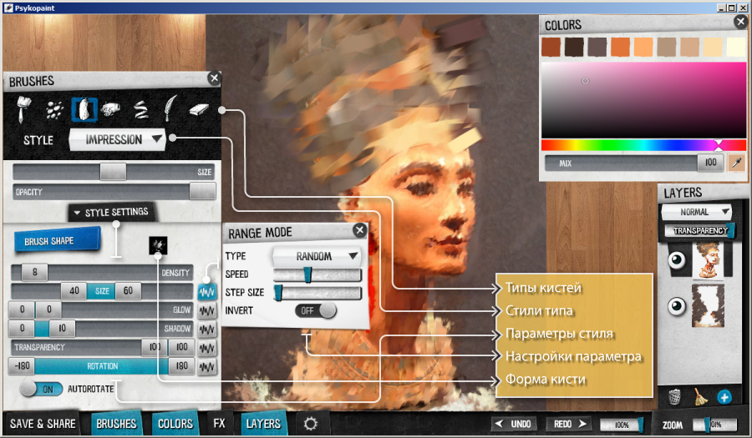Open range mode for the Shadow row
Image resolution: width=752 pixels, height=438 pixels.
click(206, 330)
